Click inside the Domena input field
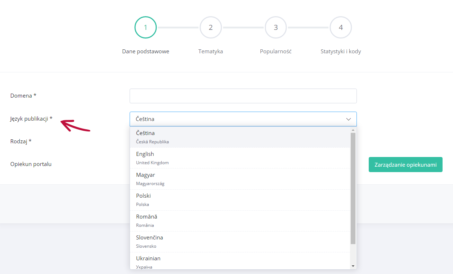The height and width of the screenshot is (274, 453). point(243,96)
